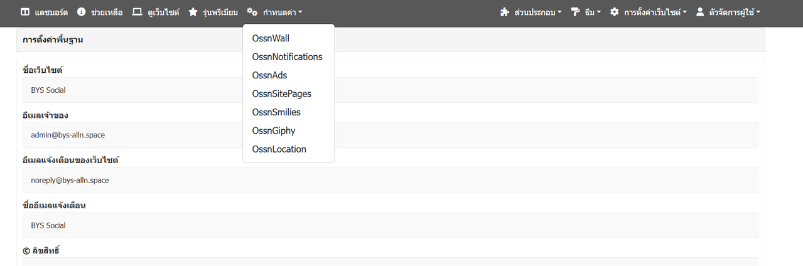
Task: Expand the ส่วนประกอบ dropdown menu
Action: (537, 12)
